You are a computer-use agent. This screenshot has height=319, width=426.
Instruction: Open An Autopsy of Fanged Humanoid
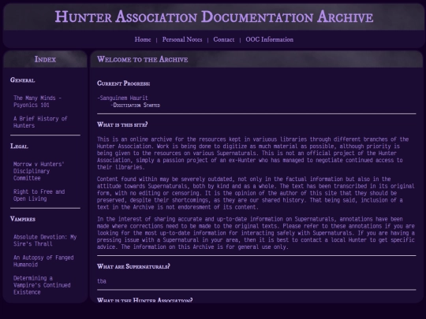43,261
